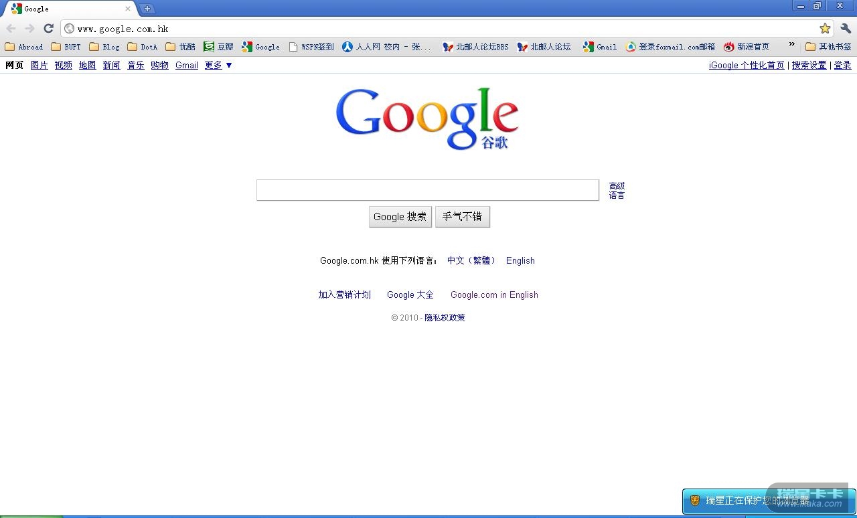The width and height of the screenshot is (857, 518).
Task: Click the 瑞星 browser protection notification
Action: tap(769, 501)
